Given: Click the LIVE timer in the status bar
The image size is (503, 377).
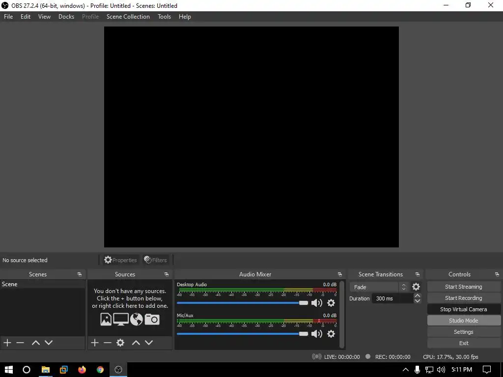Looking at the screenshot, I should point(342,357).
